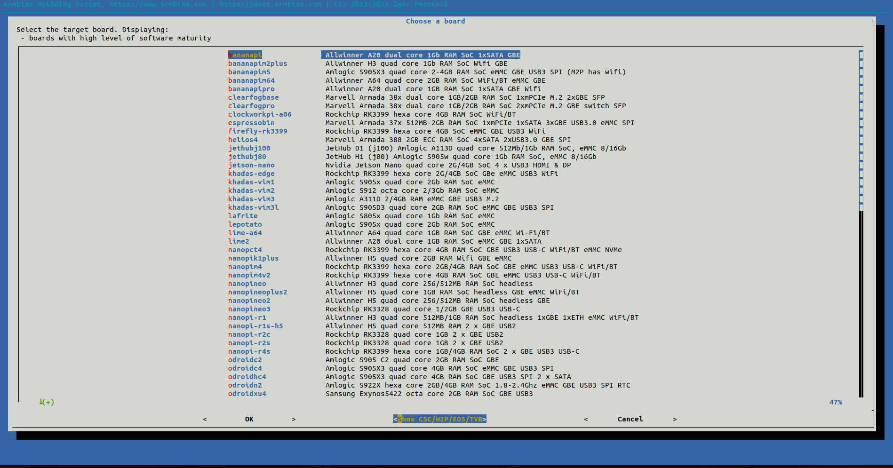Click the 47% scroll position indicator

coord(836,402)
